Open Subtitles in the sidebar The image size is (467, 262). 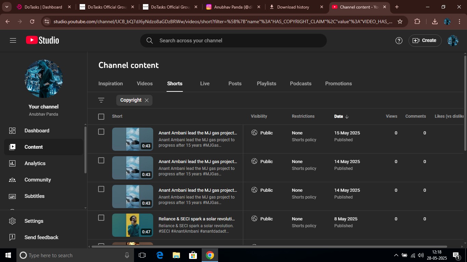click(43, 196)
